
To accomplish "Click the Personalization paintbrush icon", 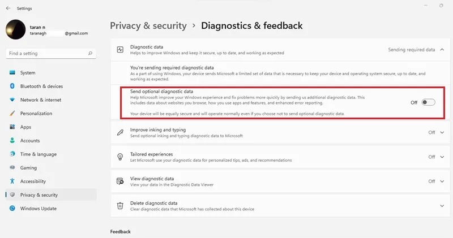I will 12,113.
